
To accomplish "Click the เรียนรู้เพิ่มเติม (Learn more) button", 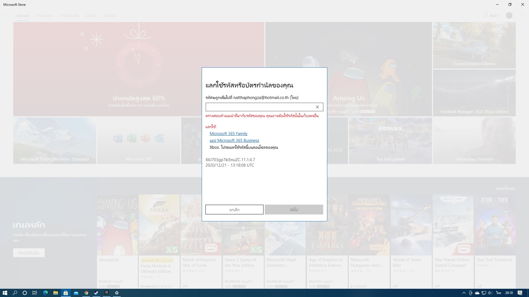I will point(29,253).
